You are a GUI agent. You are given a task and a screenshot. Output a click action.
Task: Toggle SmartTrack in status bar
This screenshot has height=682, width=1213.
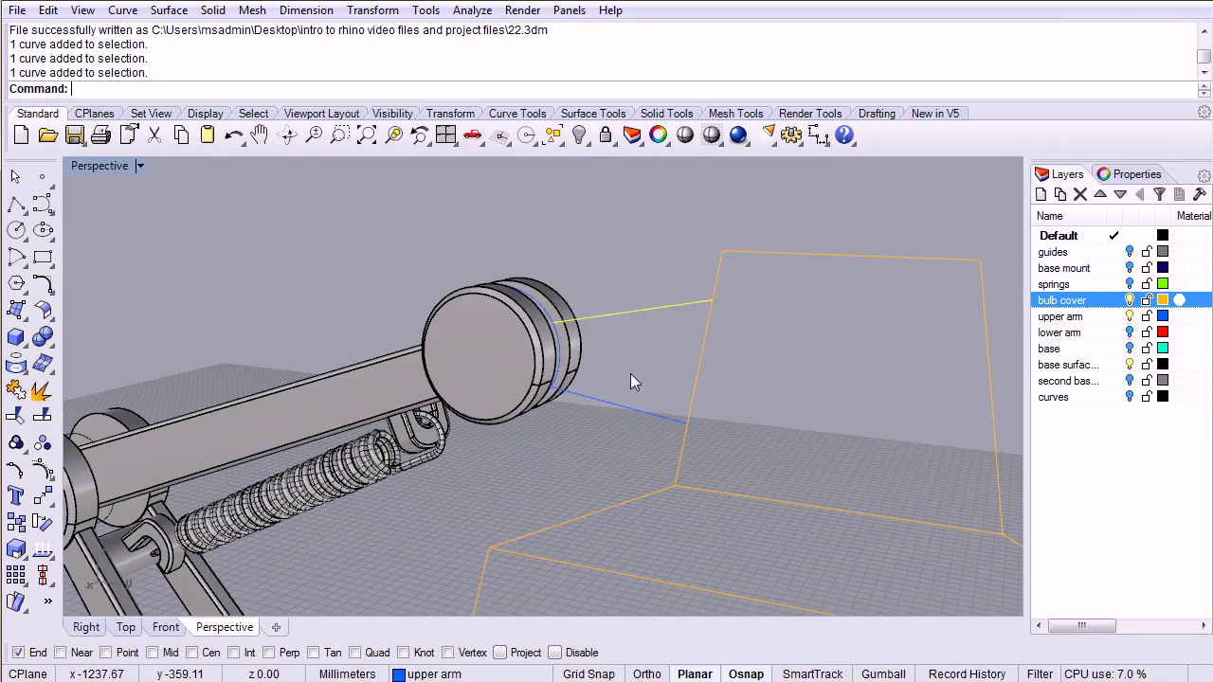[812, 674]
